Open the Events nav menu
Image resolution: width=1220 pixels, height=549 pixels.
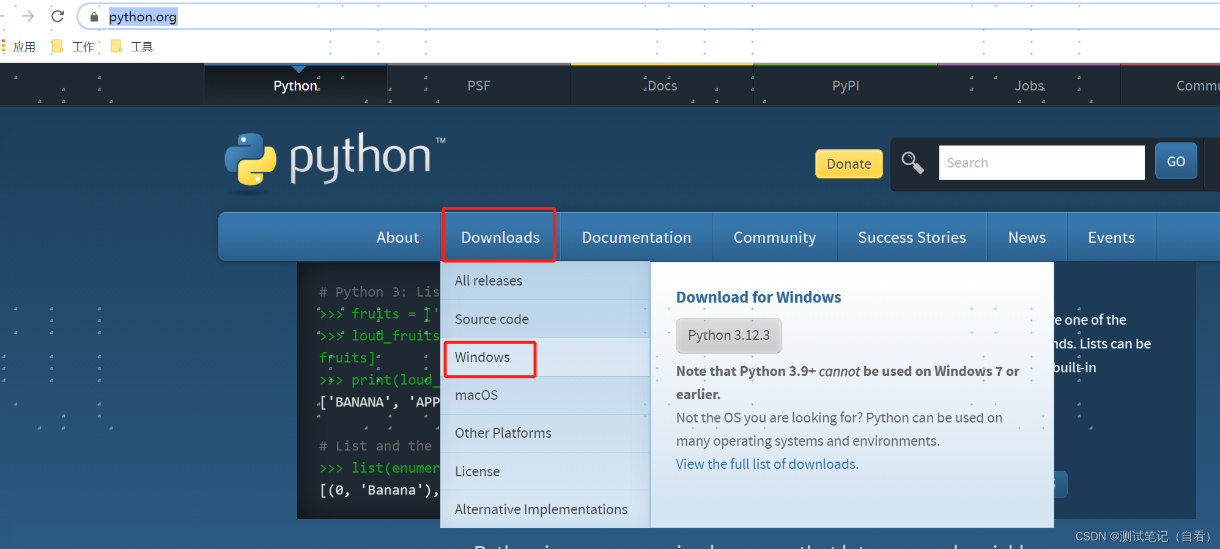click(x=1111, y=237)
